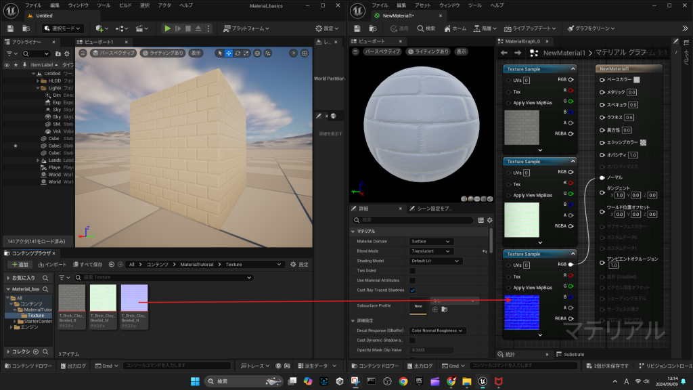693x390 pixels.
Task: Reset Blend Mode to default arrow
Action: tap(484, 251)
